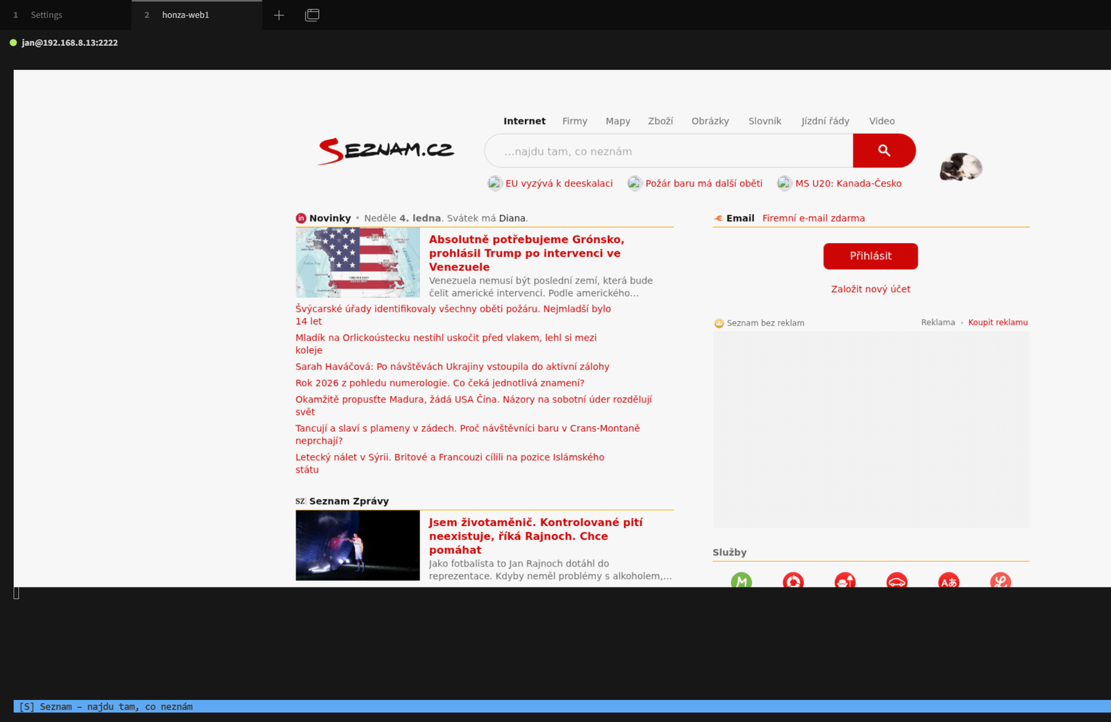This screenshot has width=1111, height=722.
Task: Open the red car service icon
Action: (x=897, y=580)
